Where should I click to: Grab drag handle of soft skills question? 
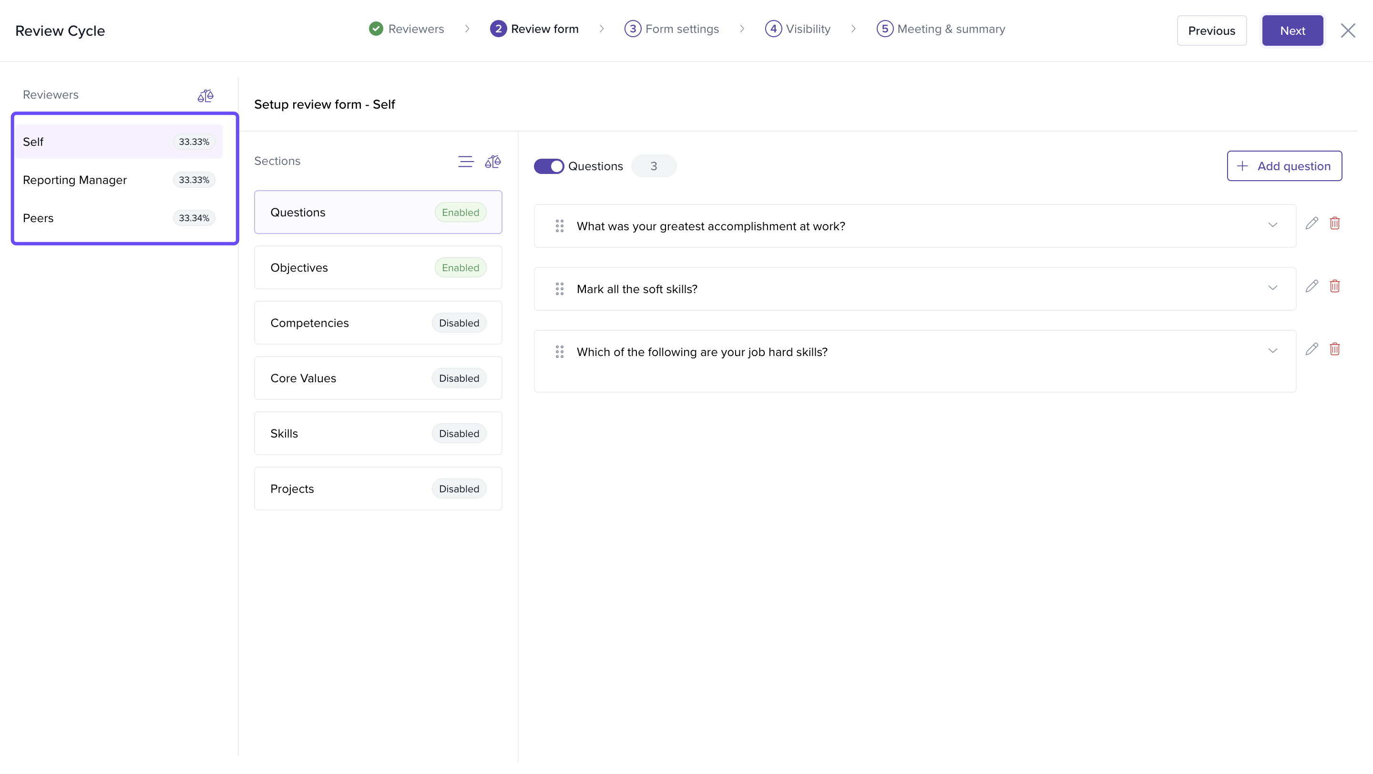pyautogui.click(x=559, y=289)
